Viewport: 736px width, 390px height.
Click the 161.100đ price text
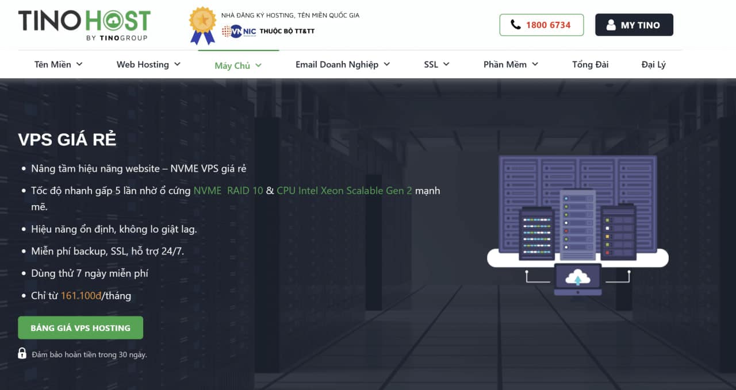click(81, 296)
